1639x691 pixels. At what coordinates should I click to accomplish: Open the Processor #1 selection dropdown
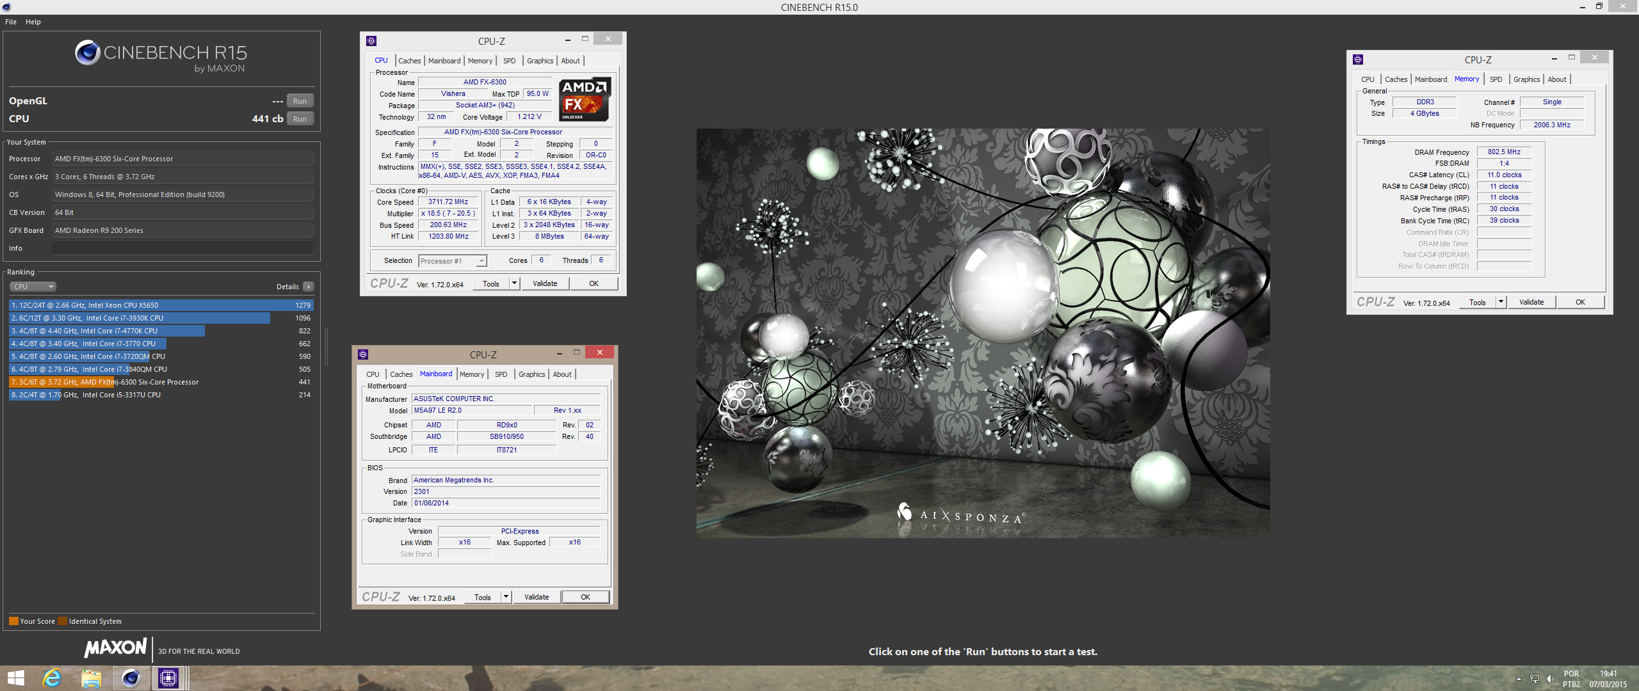pos(453,261)
